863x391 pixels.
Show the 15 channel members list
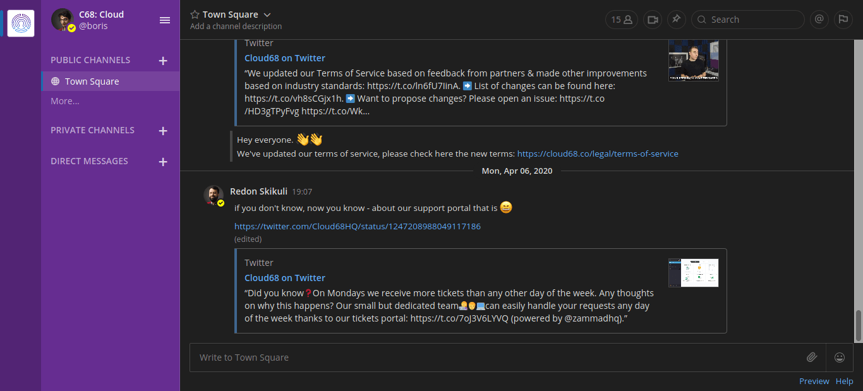tap(621, 20)
